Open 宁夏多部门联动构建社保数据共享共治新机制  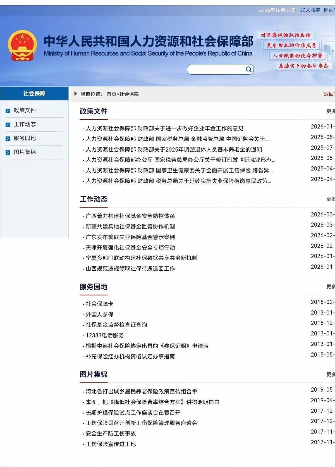[x=141, y=258]
